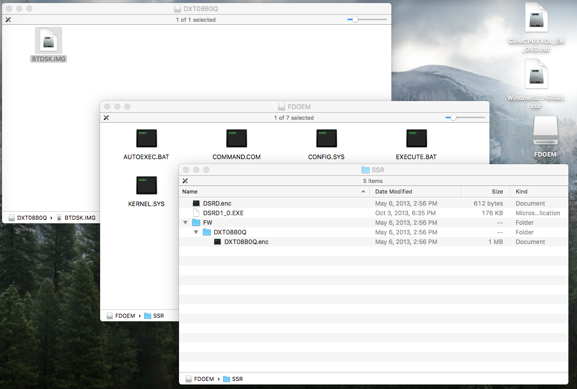Click the KERNEL.SYS file label

coord(146,204)
